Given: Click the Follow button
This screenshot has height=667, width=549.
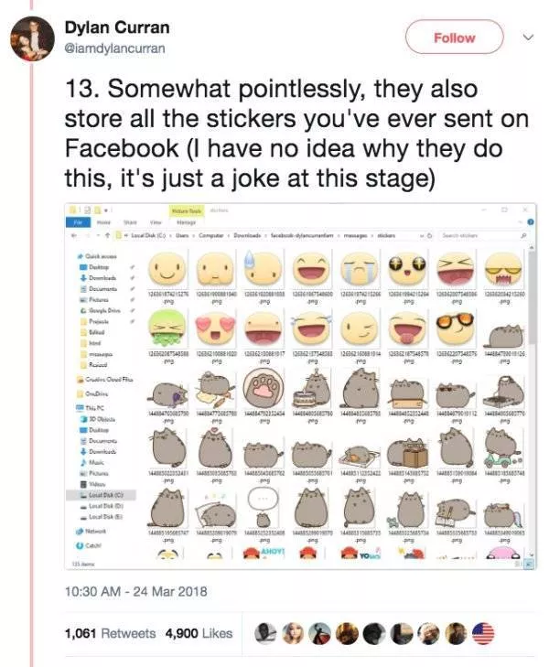Looking at the screenshot, I should tap(455, 38).
